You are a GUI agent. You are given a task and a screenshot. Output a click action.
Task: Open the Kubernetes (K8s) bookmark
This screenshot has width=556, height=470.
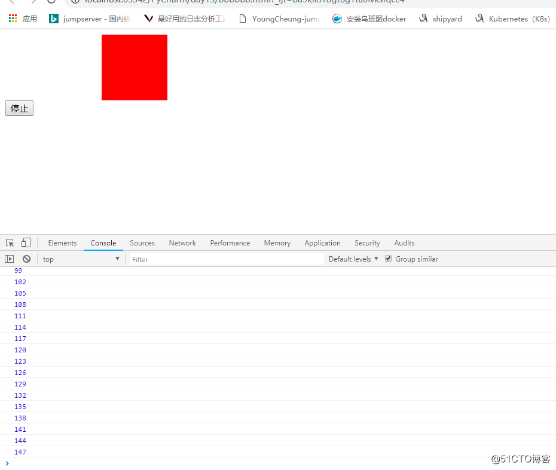tap(513, 19)
